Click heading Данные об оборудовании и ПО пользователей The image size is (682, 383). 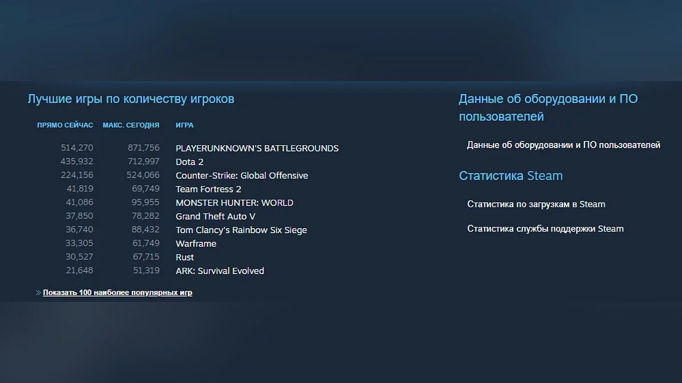548,107
